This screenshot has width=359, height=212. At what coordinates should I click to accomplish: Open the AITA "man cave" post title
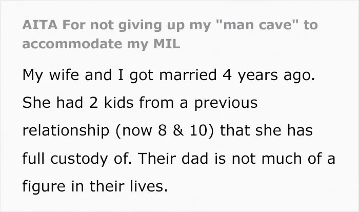click(170, 34)
